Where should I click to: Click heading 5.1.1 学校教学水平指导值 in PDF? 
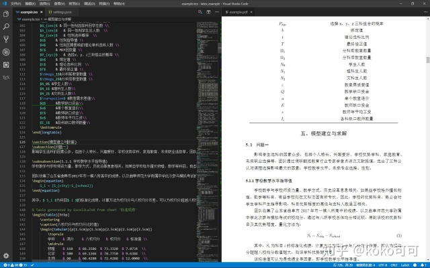[x=269, y=181]
